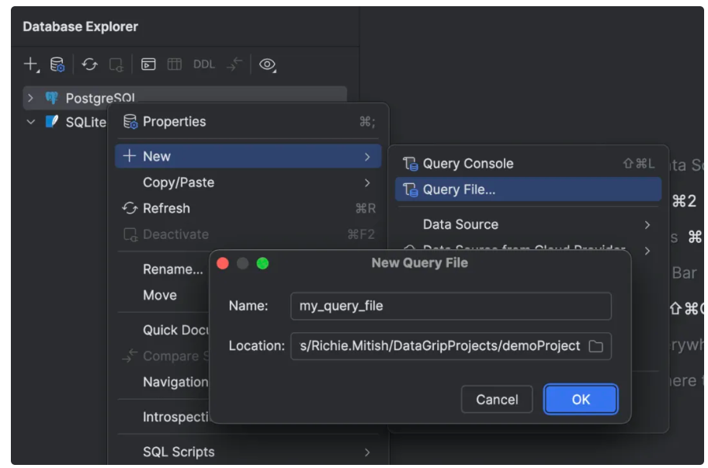The width and height of the screenshot is (708, 468).
Task: Click the Jump to Source arrows icon
Action: tap(234, 64)
